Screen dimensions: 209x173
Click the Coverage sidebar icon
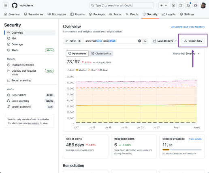click(9, 44)
